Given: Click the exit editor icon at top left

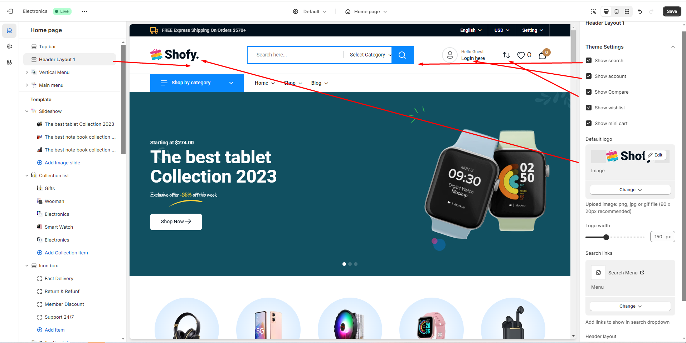Looking at the screenshot, I should [10, 11].
